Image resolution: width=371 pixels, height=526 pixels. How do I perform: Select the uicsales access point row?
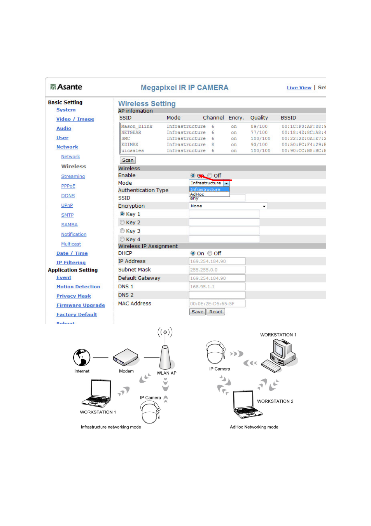pyautogui.click(x=224, y=151)
